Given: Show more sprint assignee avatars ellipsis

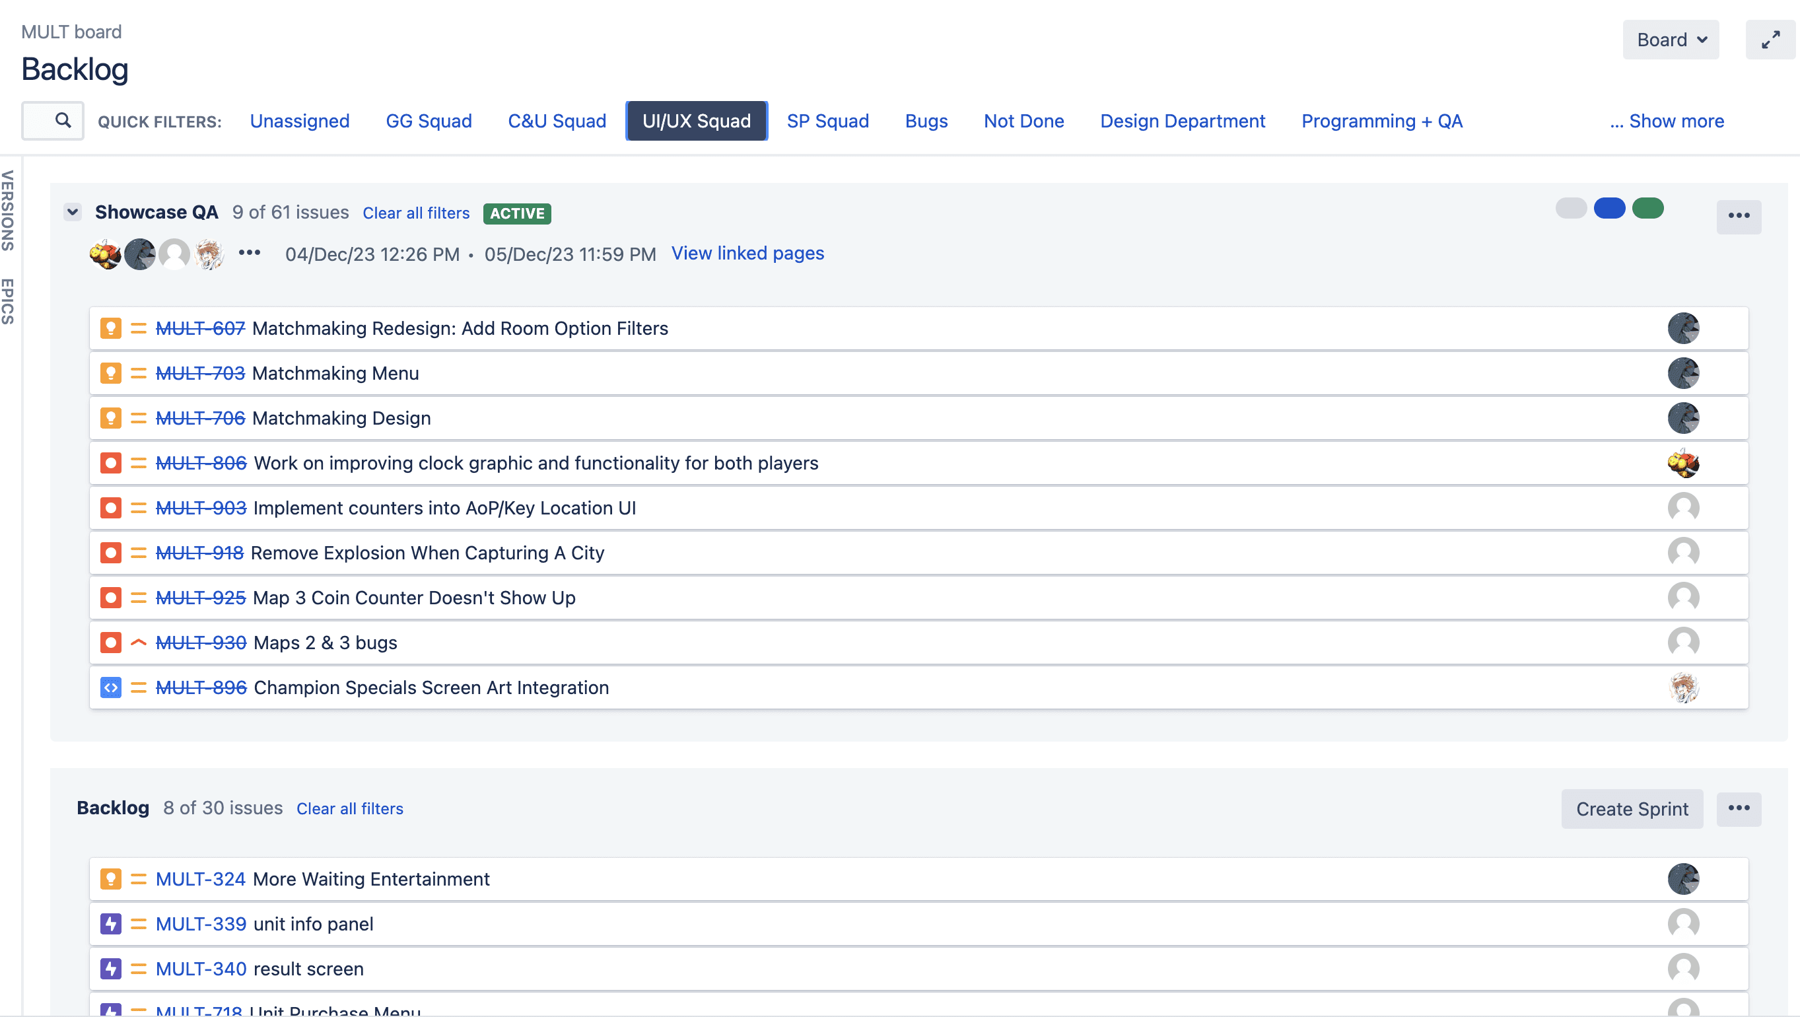Looking at the screenshot, I should pyautogui.click(x=250, y=253).
